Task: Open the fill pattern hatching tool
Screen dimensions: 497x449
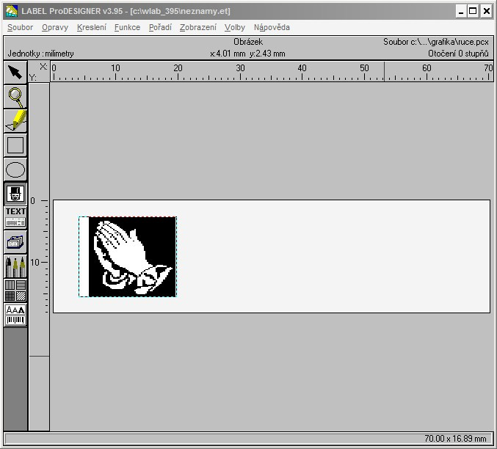Action: click(x=15, y=291)
